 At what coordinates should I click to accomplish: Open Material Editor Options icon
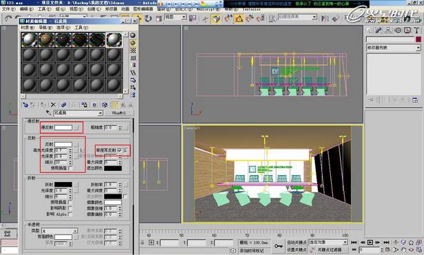tap(133, 81)
